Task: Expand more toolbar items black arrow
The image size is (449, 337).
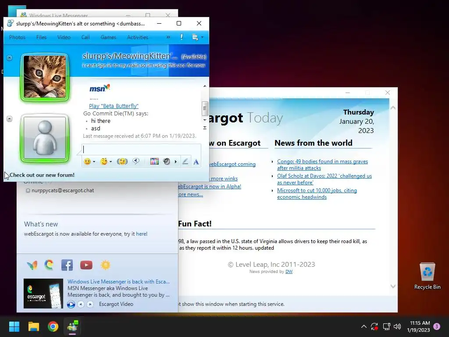Action: click(x=175, y=162)
